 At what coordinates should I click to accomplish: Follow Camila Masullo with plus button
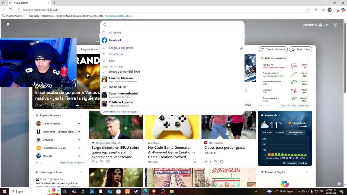[79, 123]
